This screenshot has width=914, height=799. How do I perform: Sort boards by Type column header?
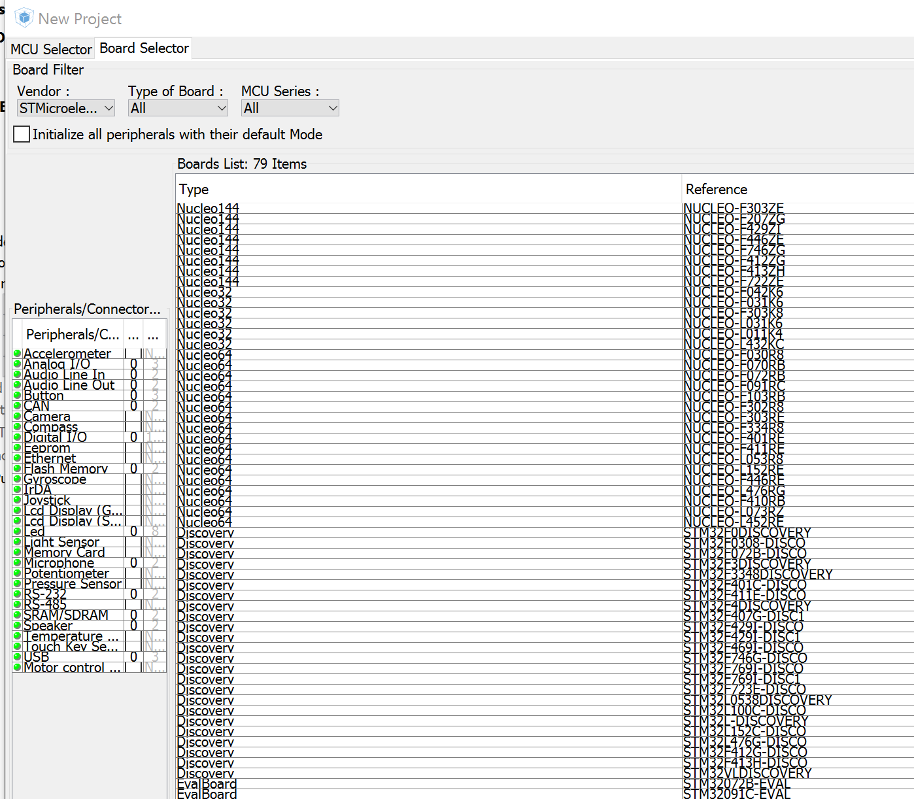coord(428,190)
